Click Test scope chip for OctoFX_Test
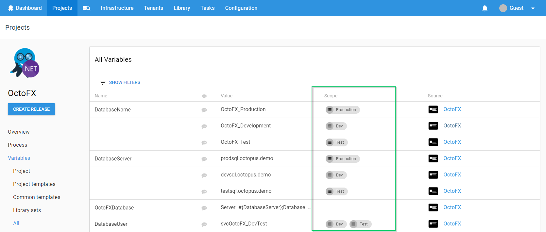546x232 pixels. pyautogui.click(x=336, y=142)
